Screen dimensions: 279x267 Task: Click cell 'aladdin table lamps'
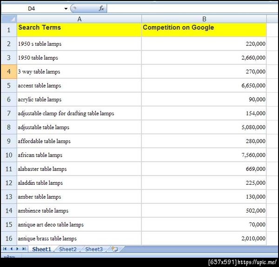click(x=79, y=183)
